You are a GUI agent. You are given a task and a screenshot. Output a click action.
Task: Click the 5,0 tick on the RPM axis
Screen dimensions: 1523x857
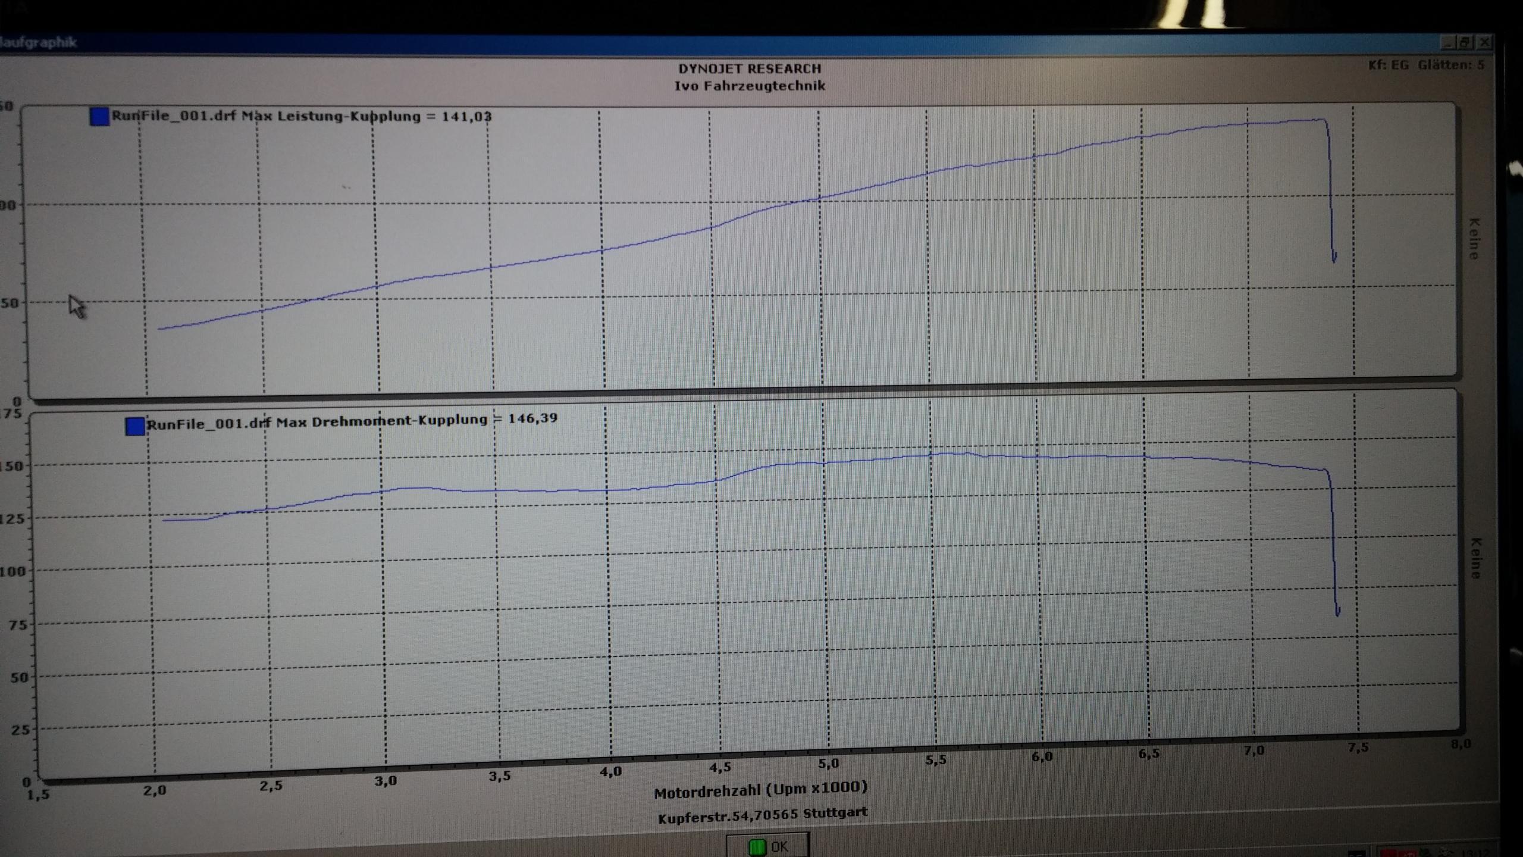(828, 764)
